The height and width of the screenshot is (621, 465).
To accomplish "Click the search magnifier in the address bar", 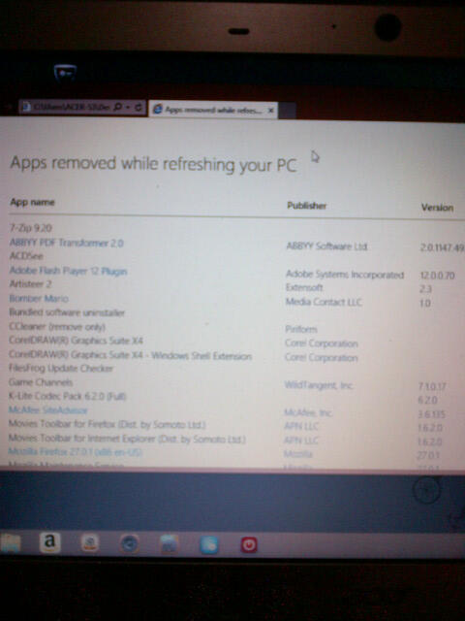I will [x=117, y=107].
